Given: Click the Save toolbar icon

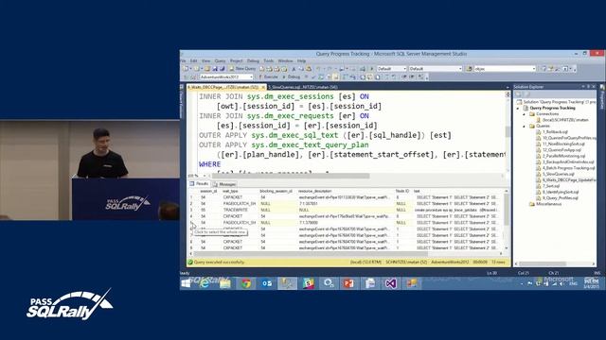Looking at the screenshot, I should coord(215,69).
